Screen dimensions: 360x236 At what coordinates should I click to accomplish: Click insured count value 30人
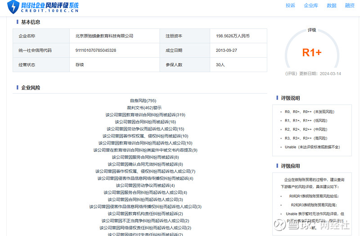pos(220,65)
